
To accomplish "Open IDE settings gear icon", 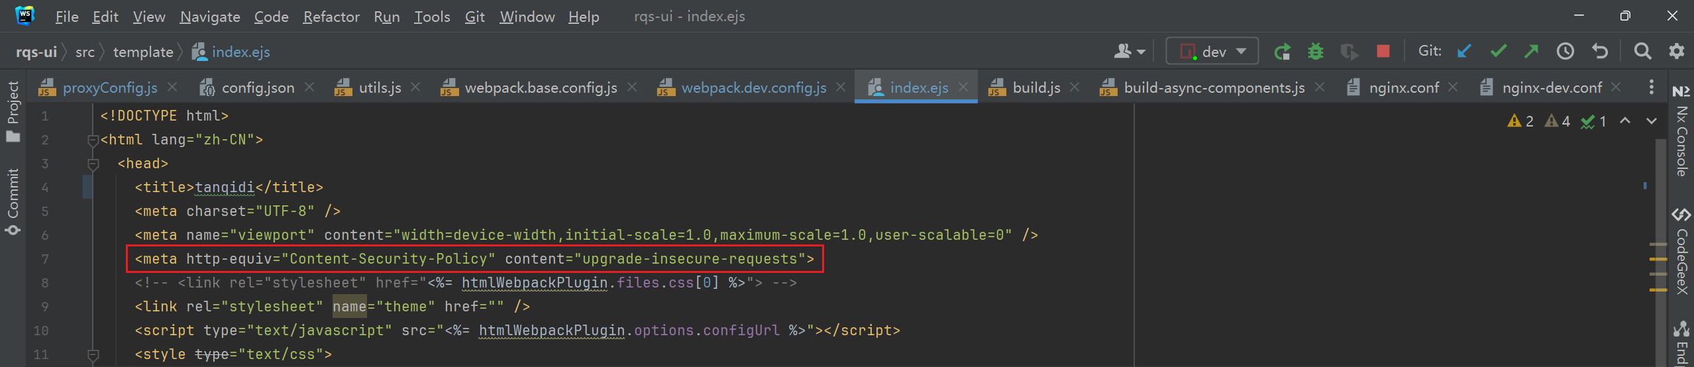I will [1677, 51].
